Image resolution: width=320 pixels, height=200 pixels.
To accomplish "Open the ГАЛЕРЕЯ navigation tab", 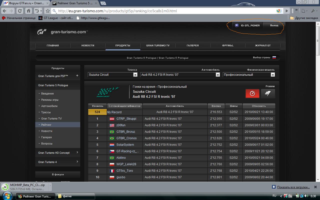I will coord(193,45).
